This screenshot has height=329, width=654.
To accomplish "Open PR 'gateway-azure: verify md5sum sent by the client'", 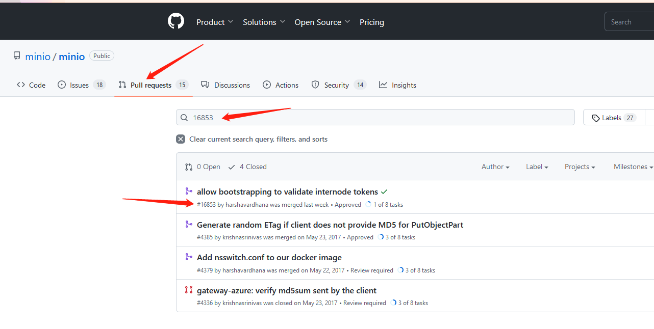I will (287, 291).
